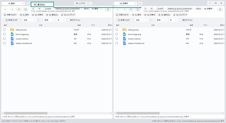Open 02_作業中 bookmark in left pane

coord(37,15)
